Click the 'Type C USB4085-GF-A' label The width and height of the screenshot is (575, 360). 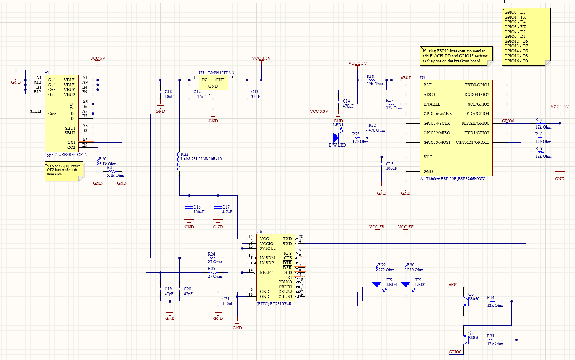pyautogui.click(x=66, y=155)
